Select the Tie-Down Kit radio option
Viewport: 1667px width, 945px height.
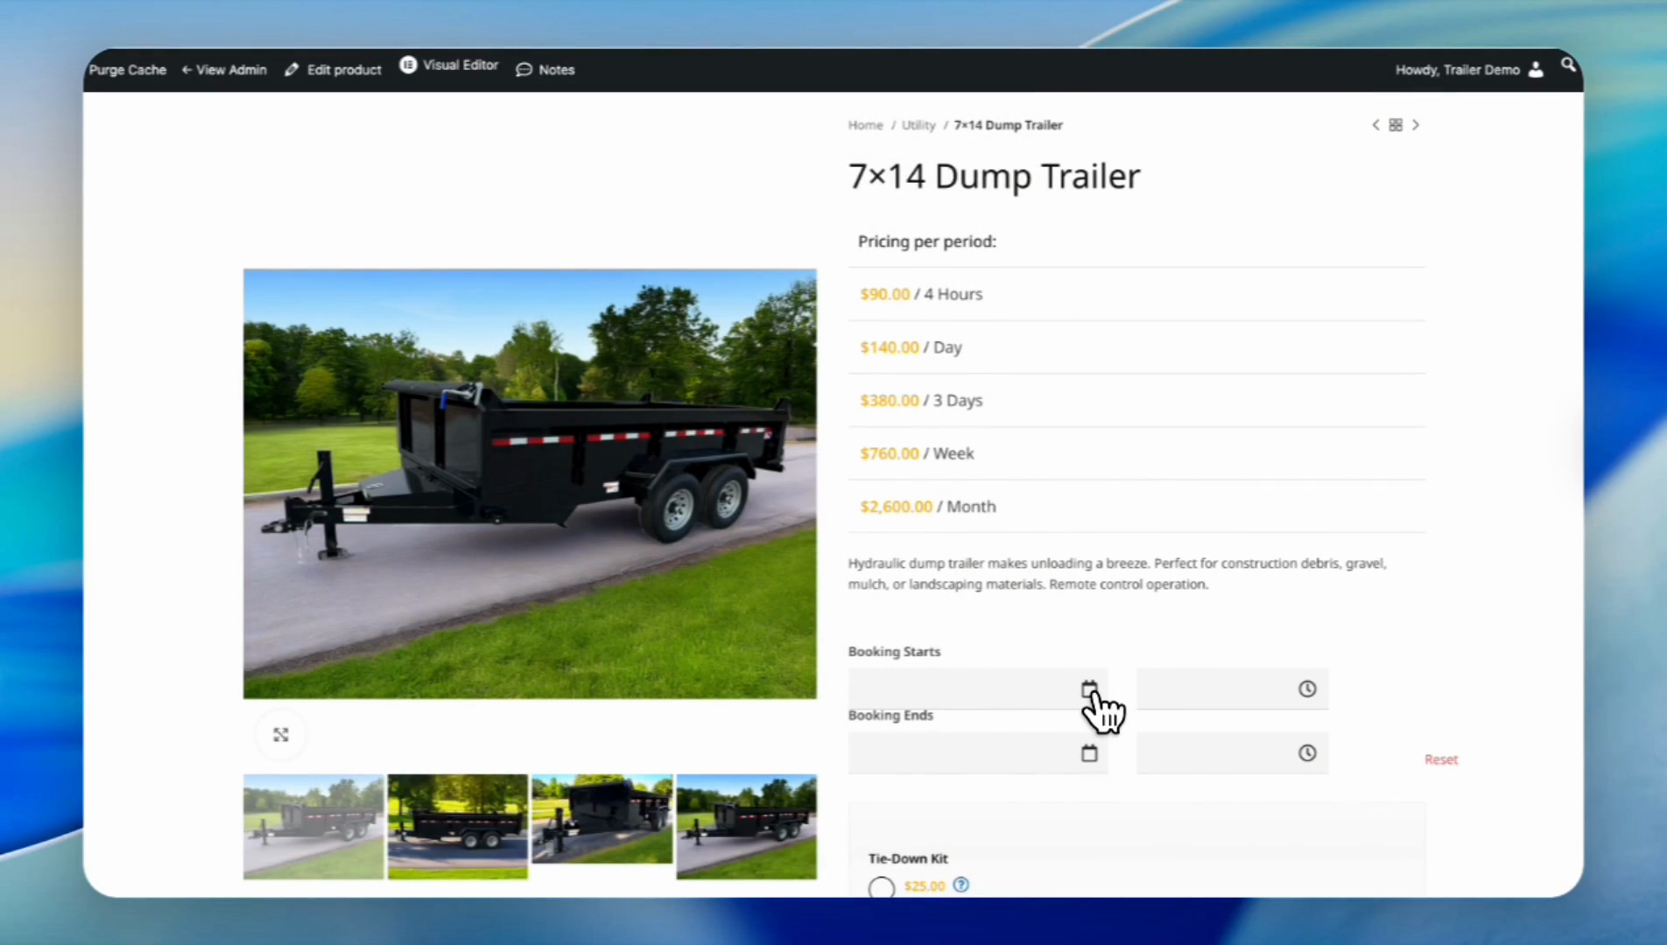pos(881,887)
